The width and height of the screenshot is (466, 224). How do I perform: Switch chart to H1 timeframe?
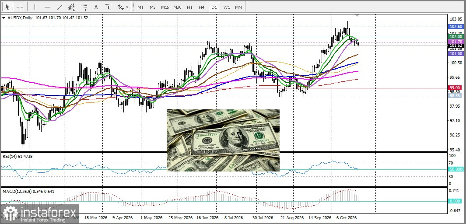[x=189, y=7]
